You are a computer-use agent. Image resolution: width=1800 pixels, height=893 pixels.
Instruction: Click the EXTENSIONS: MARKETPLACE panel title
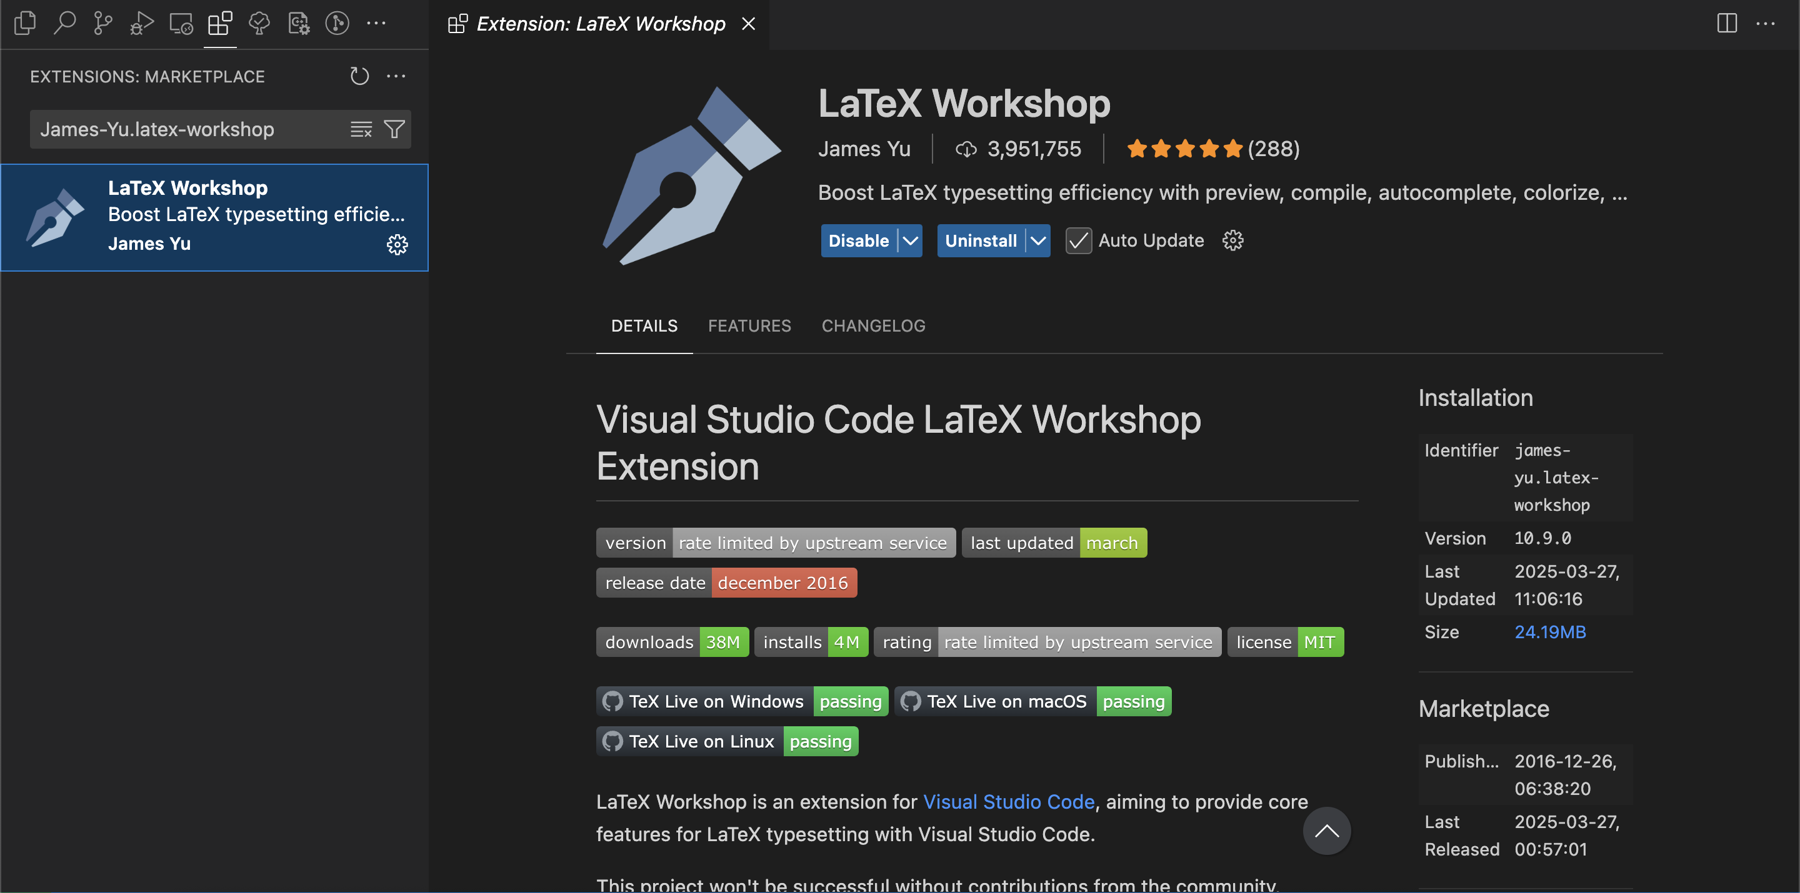147,76
